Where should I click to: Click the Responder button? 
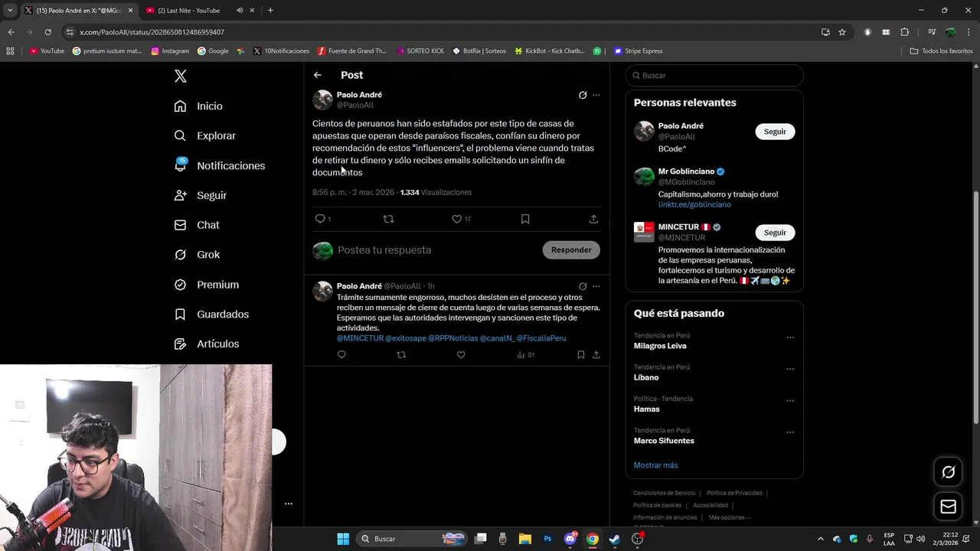[x=571, y=250]
